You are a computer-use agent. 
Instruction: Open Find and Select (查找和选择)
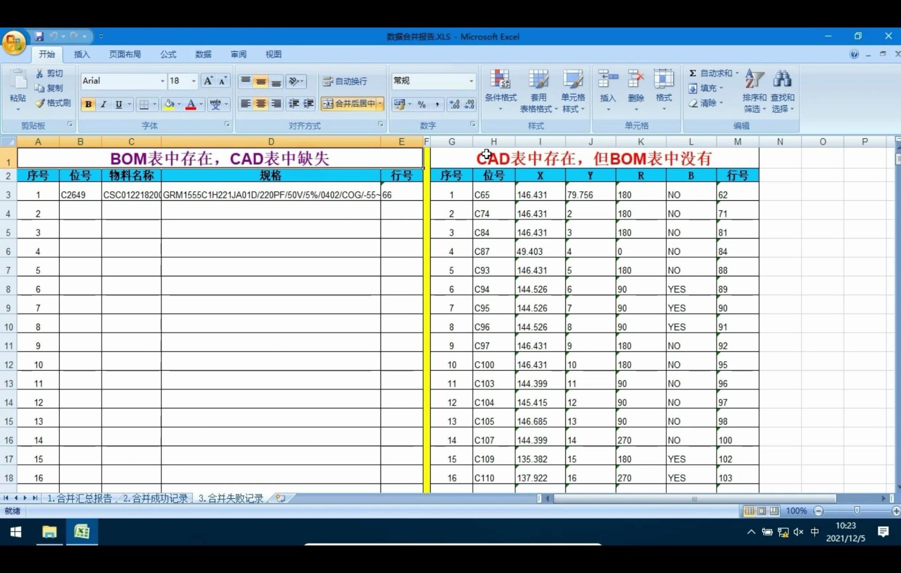(x=783, y=91)
